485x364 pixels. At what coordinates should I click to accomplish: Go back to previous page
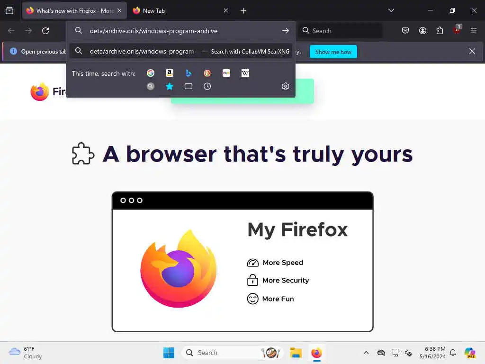tap(11, 31)
